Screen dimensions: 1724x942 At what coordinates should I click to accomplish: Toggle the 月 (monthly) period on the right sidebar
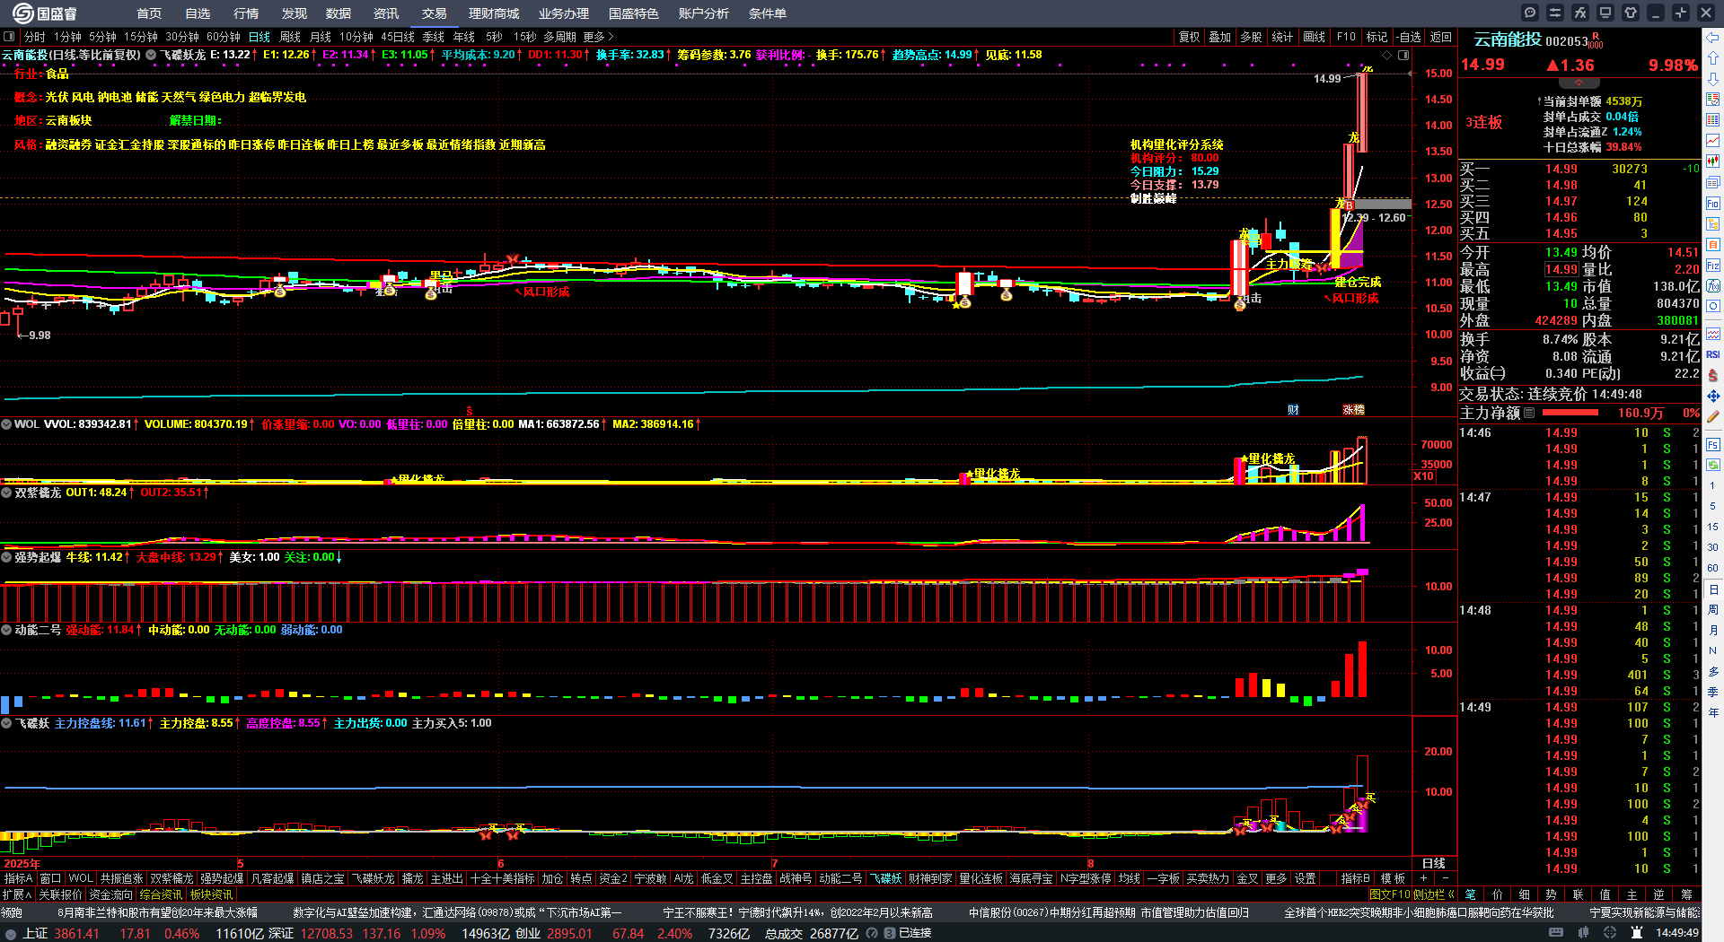[x=1713, y=631]
